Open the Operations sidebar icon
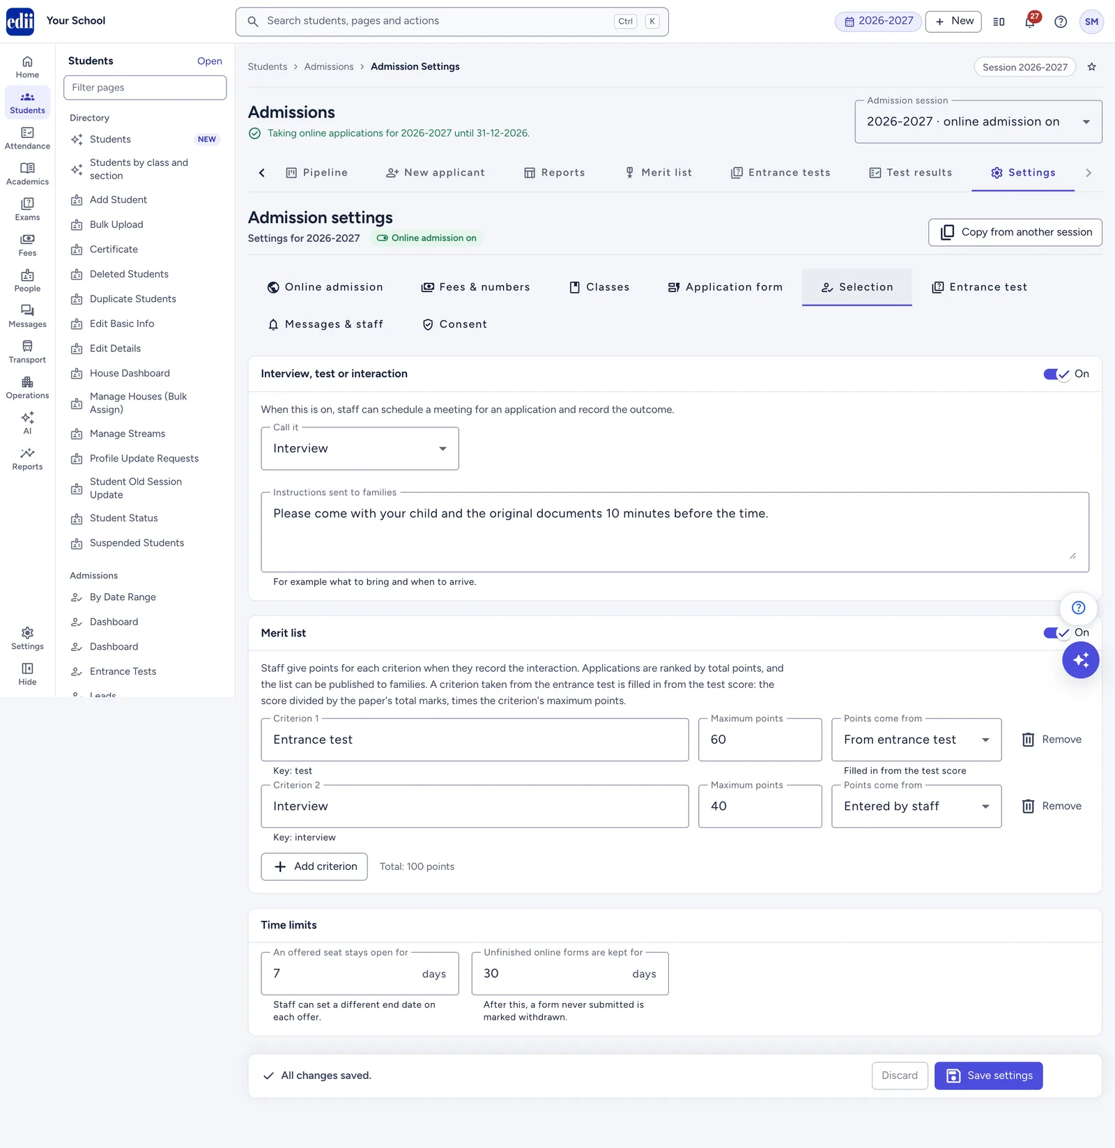The width and height of the screenshot is (1115, 1148). coord(27,388)
